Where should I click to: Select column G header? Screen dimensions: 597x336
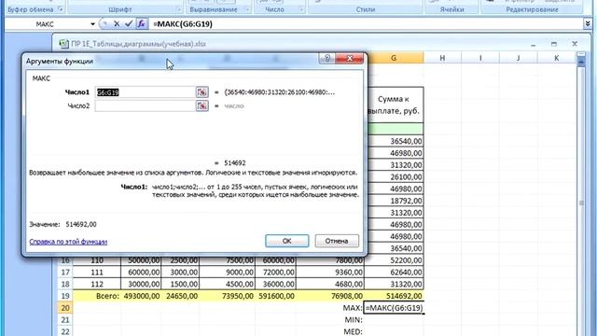pyautogui.click(x=394, y=58)
